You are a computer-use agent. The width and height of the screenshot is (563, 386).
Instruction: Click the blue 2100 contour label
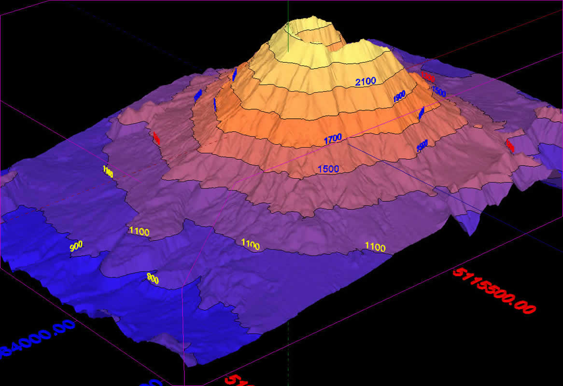[x=366, y=82]
